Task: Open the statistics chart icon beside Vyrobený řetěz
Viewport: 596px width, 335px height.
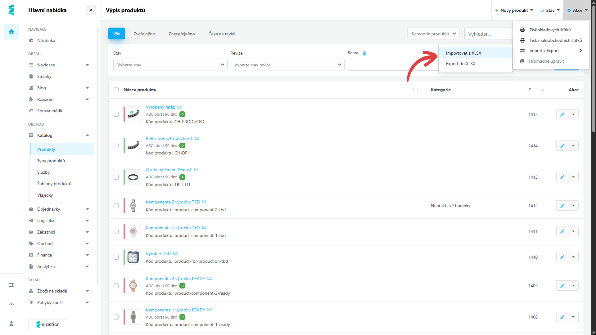Action: (179, 107)
